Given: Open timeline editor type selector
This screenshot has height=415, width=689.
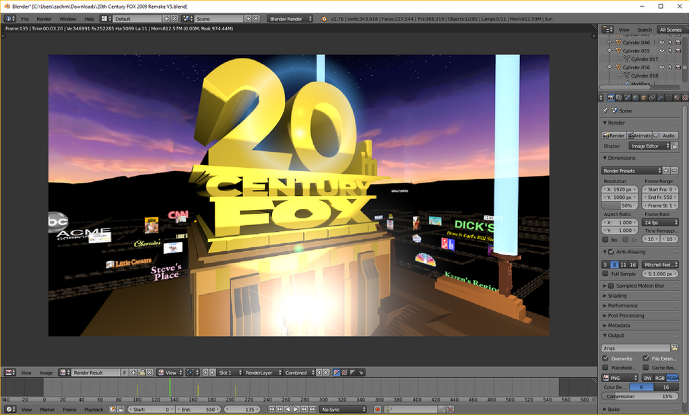Looking at the screenshot, I should [x=10, y=410].
